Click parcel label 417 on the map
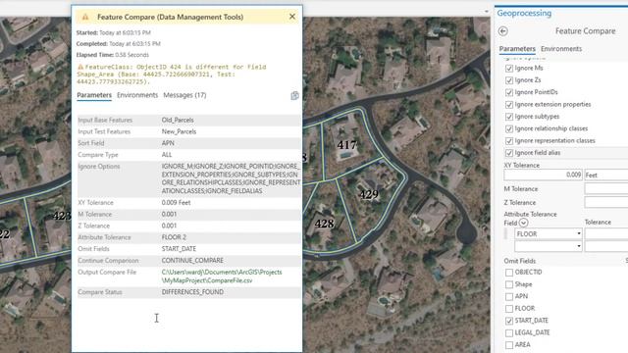The width and height of the screenshot is (628, 353). (x=346, y=144)
